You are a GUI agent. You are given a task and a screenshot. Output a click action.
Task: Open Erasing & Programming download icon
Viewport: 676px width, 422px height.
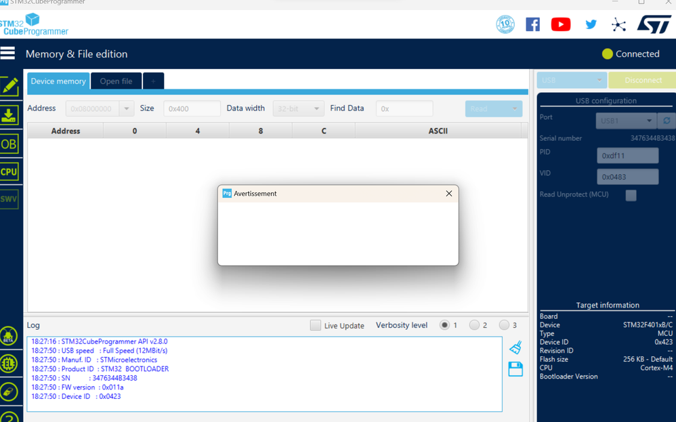pyautogui.click(x=9, y=116)
